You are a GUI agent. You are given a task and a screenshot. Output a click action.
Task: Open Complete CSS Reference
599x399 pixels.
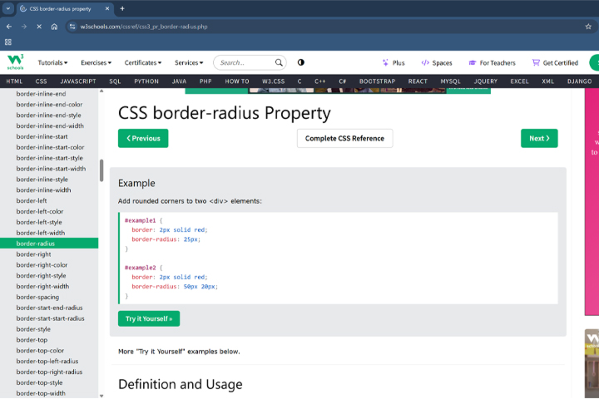point(344,138)
